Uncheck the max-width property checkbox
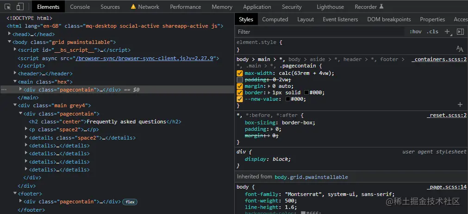Screen dimensions: 468x214 coord(240,73)
